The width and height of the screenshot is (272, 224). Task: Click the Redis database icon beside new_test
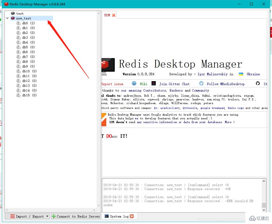(x=13, y=18)
